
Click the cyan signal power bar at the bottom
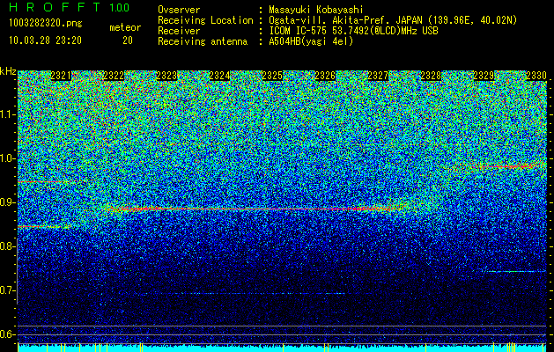coord(282,348)
